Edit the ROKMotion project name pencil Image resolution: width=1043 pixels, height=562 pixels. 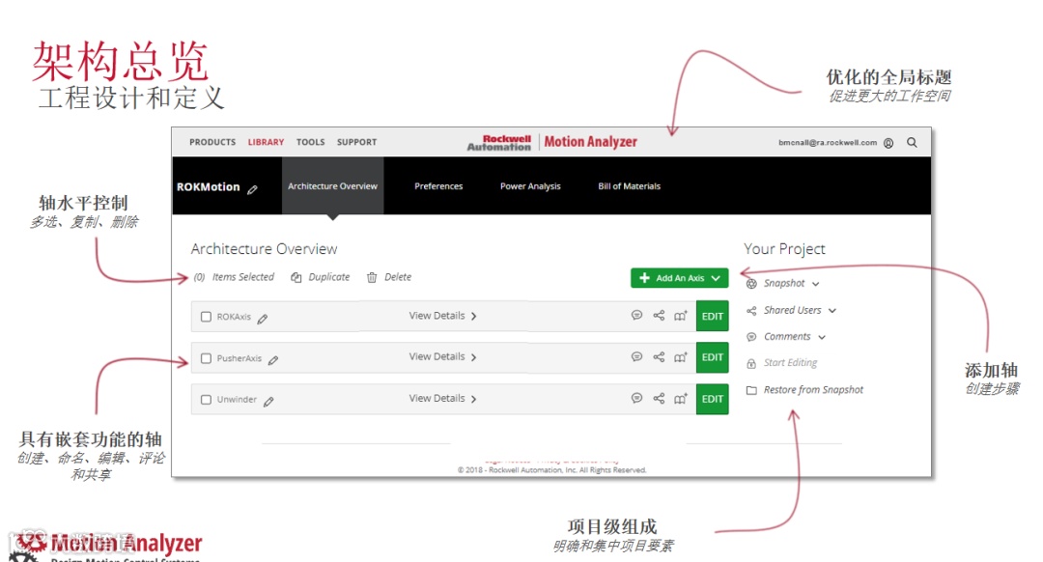point(252,189)
